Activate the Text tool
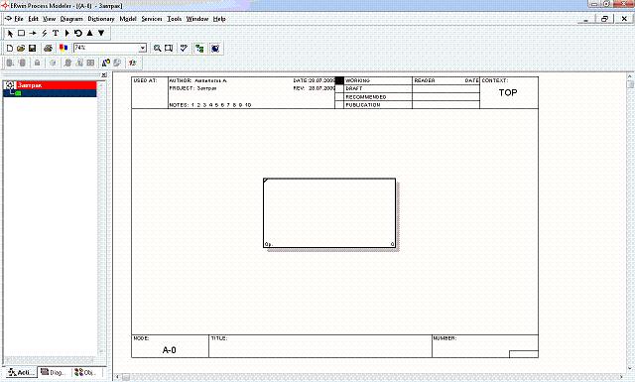 tap(56, 33)
